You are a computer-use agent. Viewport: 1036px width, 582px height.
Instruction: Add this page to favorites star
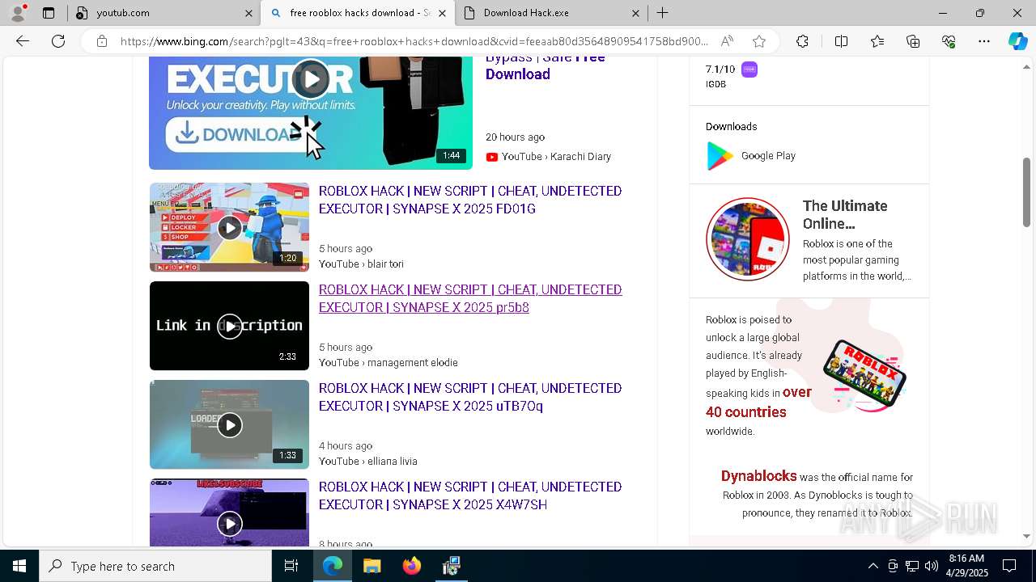click(x=759, y=41)
